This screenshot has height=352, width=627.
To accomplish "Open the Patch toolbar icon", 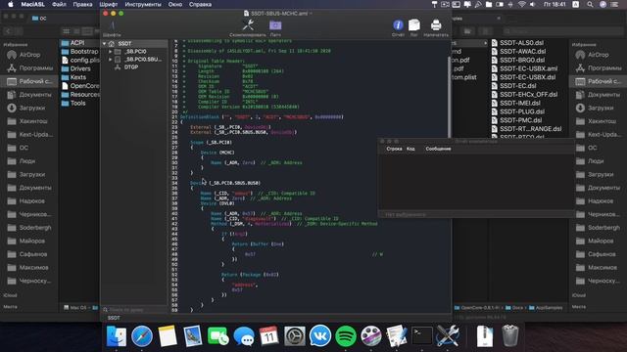I will tap(275, 25).
